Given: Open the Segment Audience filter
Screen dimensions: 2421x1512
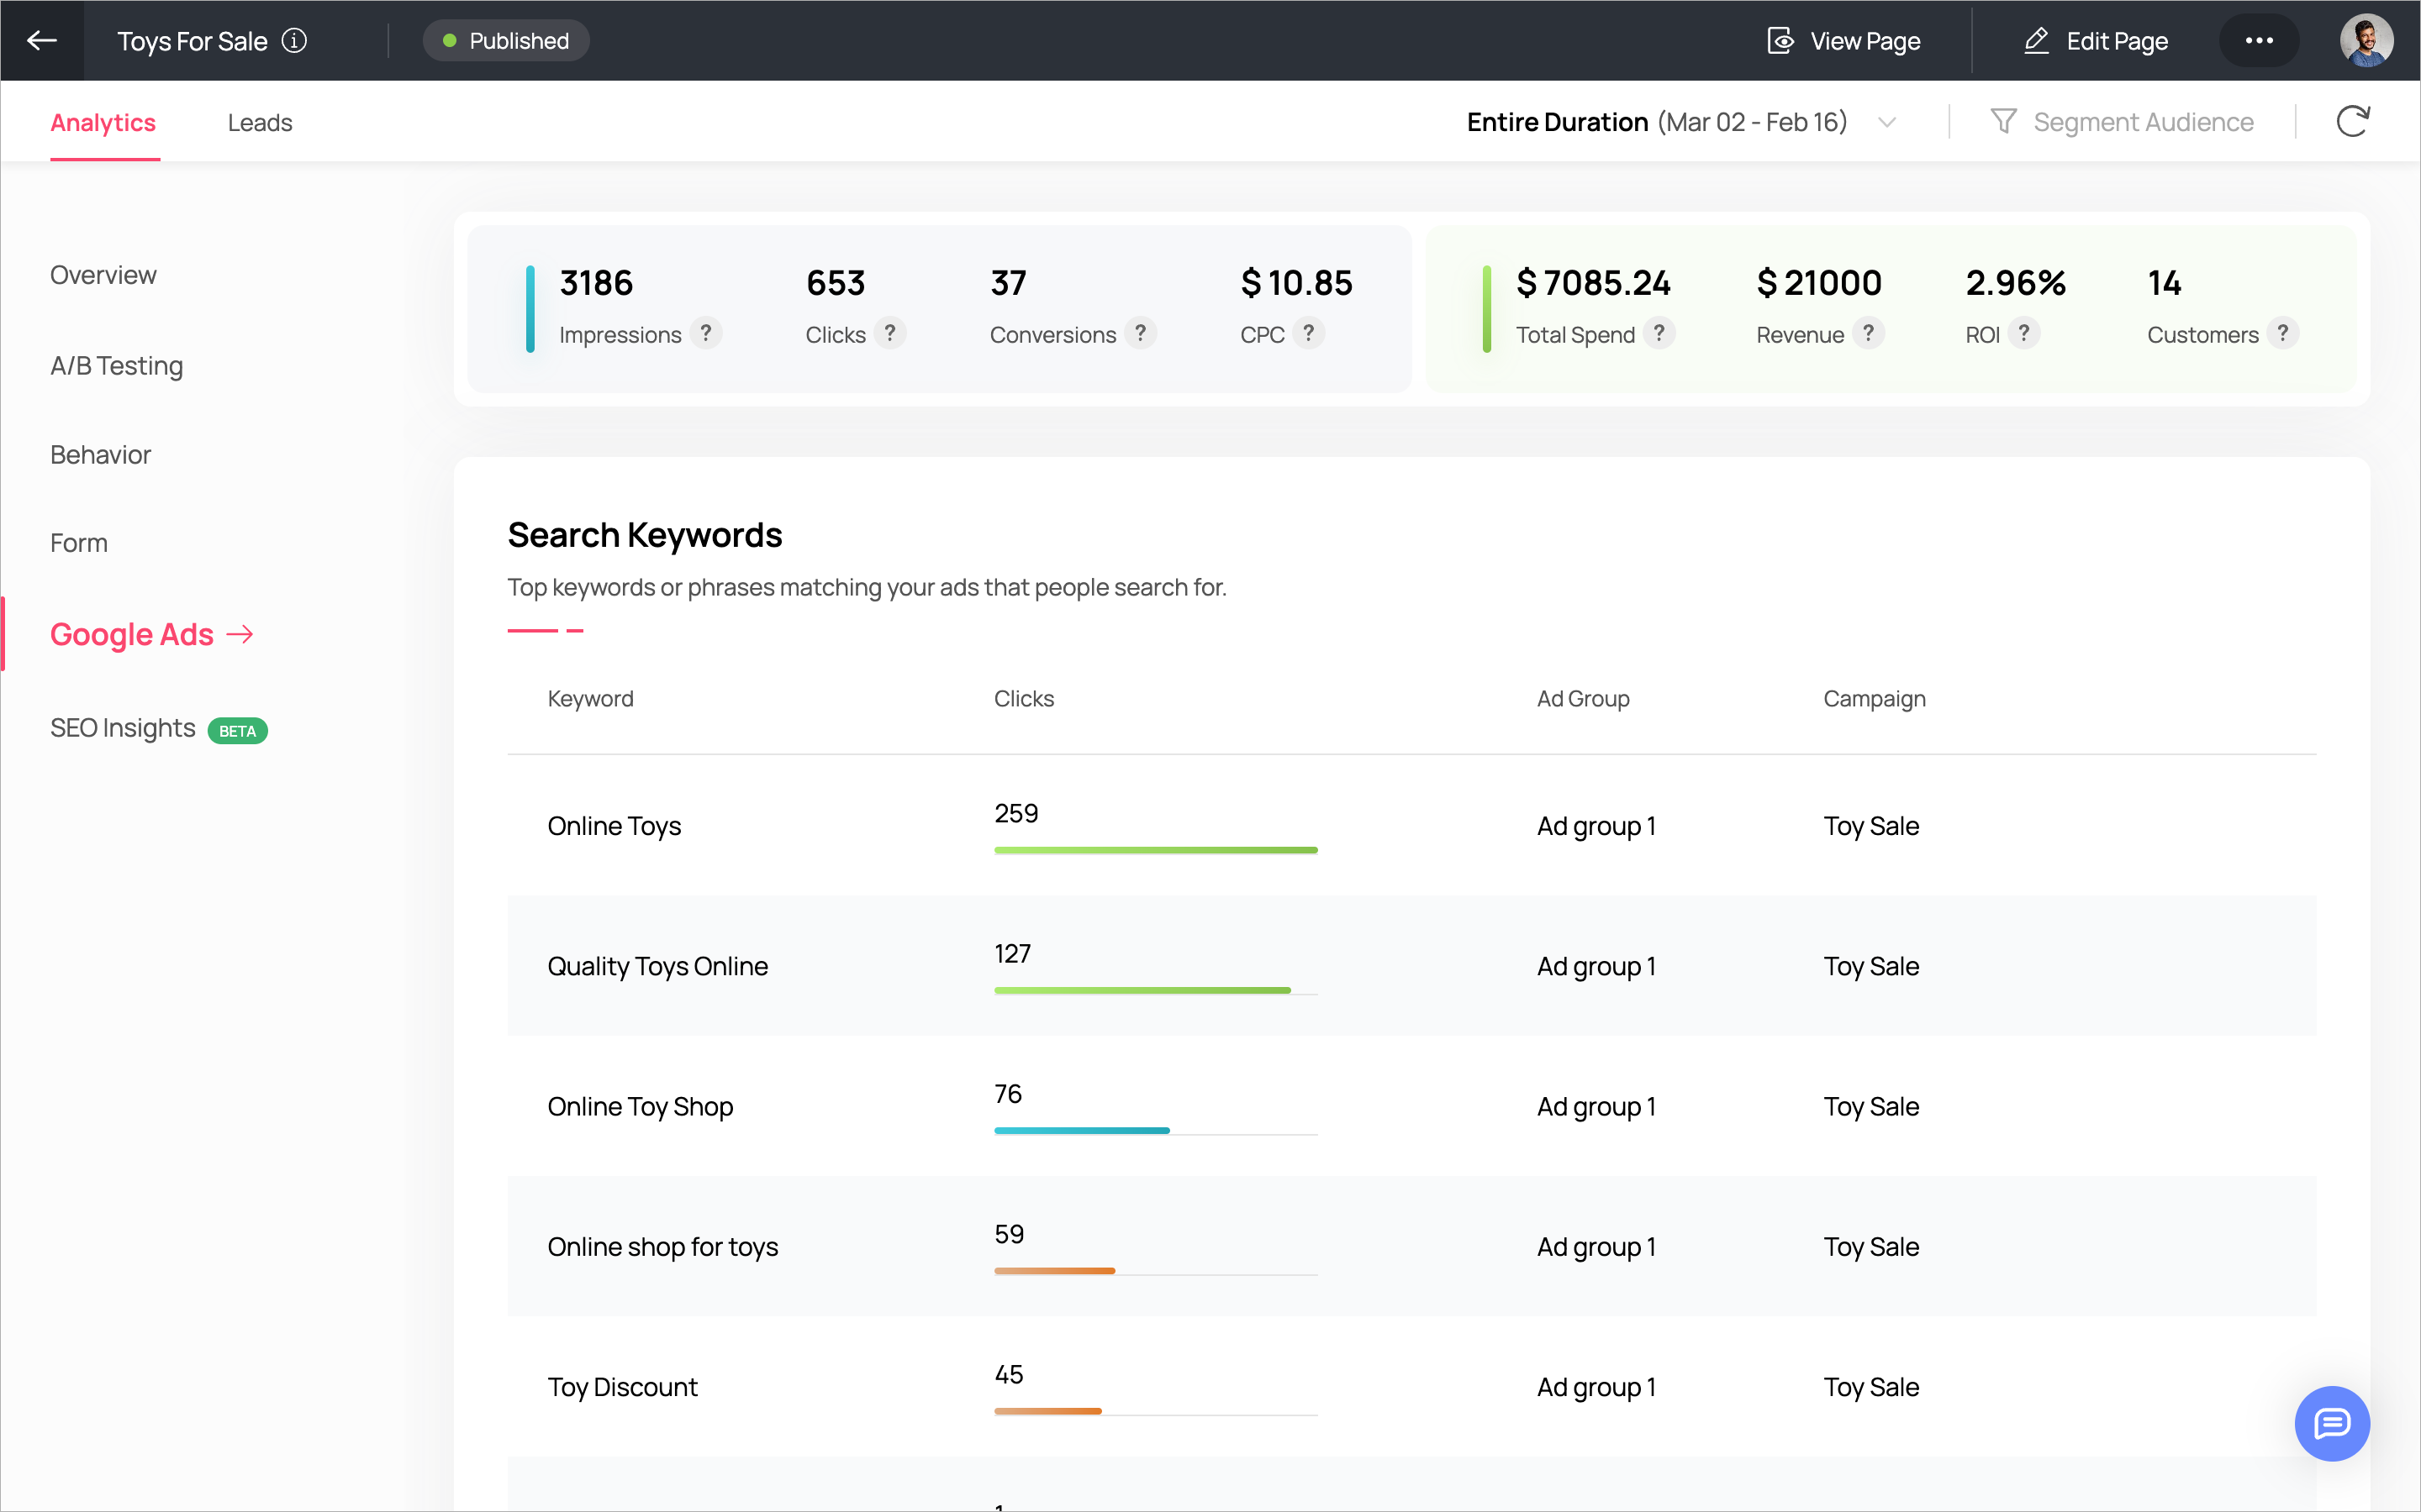Looking at the screenshot, I should tap(2122, 122).
